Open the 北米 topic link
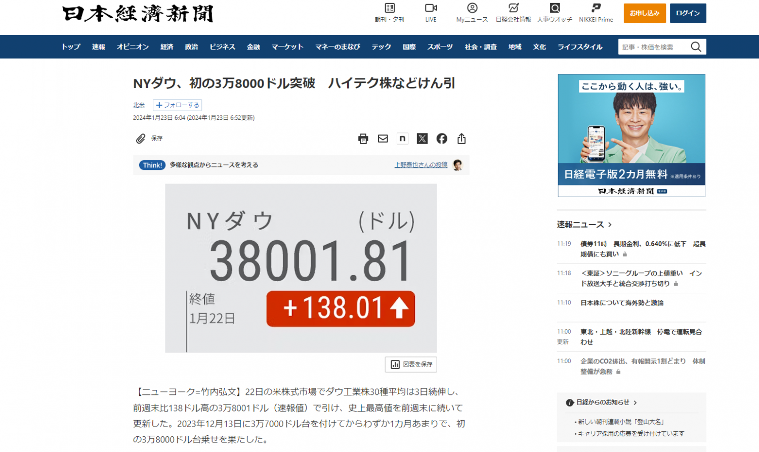Viewport: 759px width, 452px height. (139, 105)
